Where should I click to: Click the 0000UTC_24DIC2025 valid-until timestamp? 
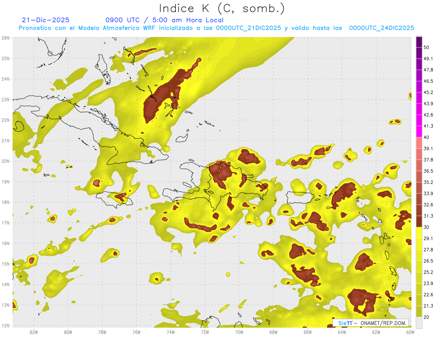(381, 28)
